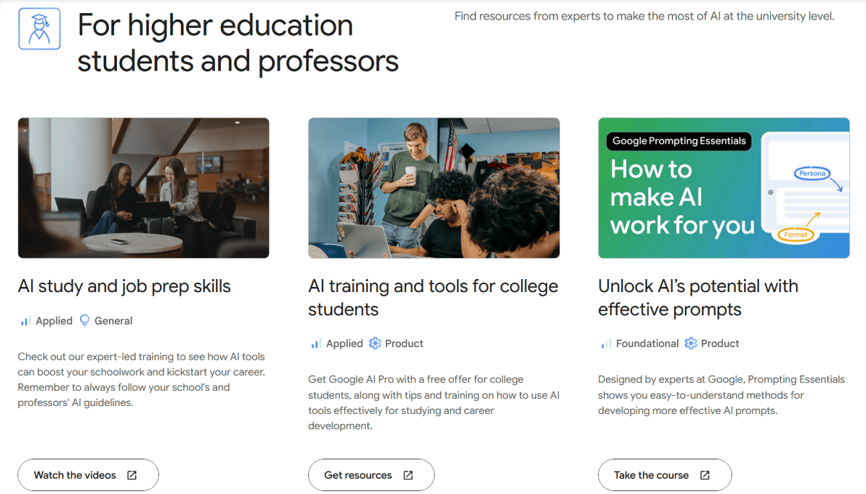Click the Google Prompting Essentials black badge
Screen dimensions: 866x494
(x=678, y=141)
